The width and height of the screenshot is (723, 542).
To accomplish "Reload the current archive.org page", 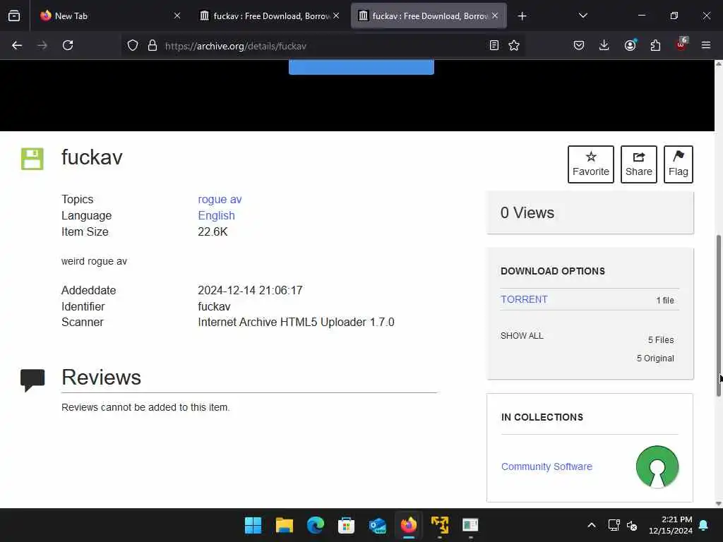I will pyautogui.click(x=68, y=45).
